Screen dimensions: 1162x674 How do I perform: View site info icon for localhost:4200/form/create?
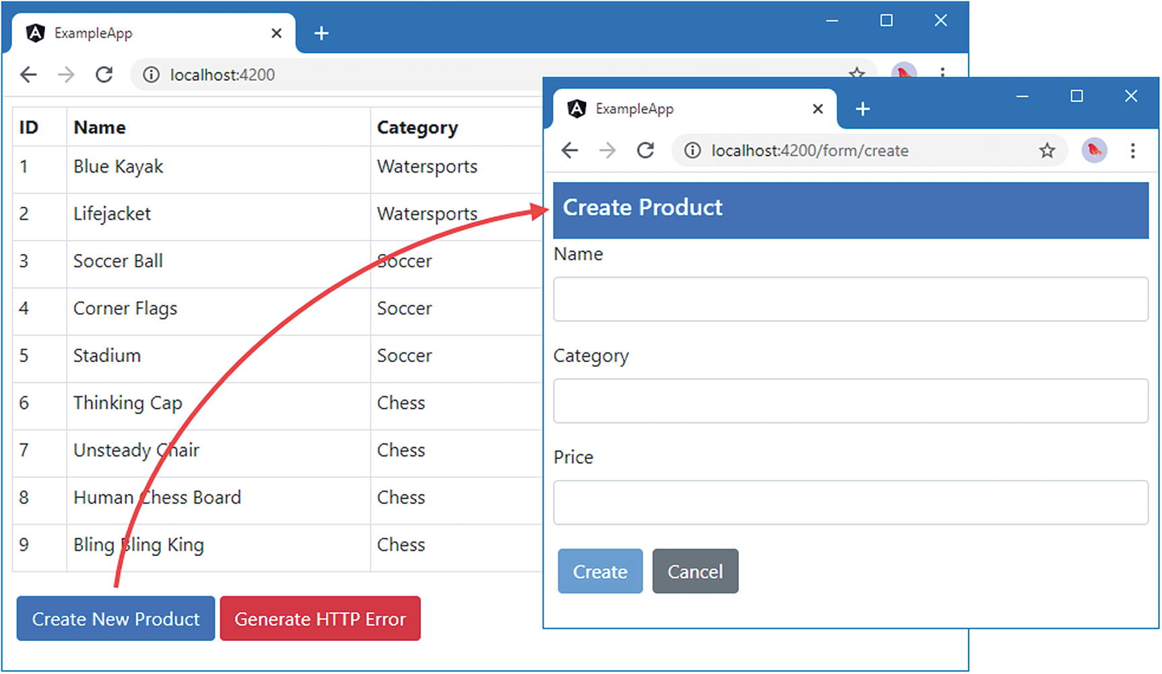(692, 150)
